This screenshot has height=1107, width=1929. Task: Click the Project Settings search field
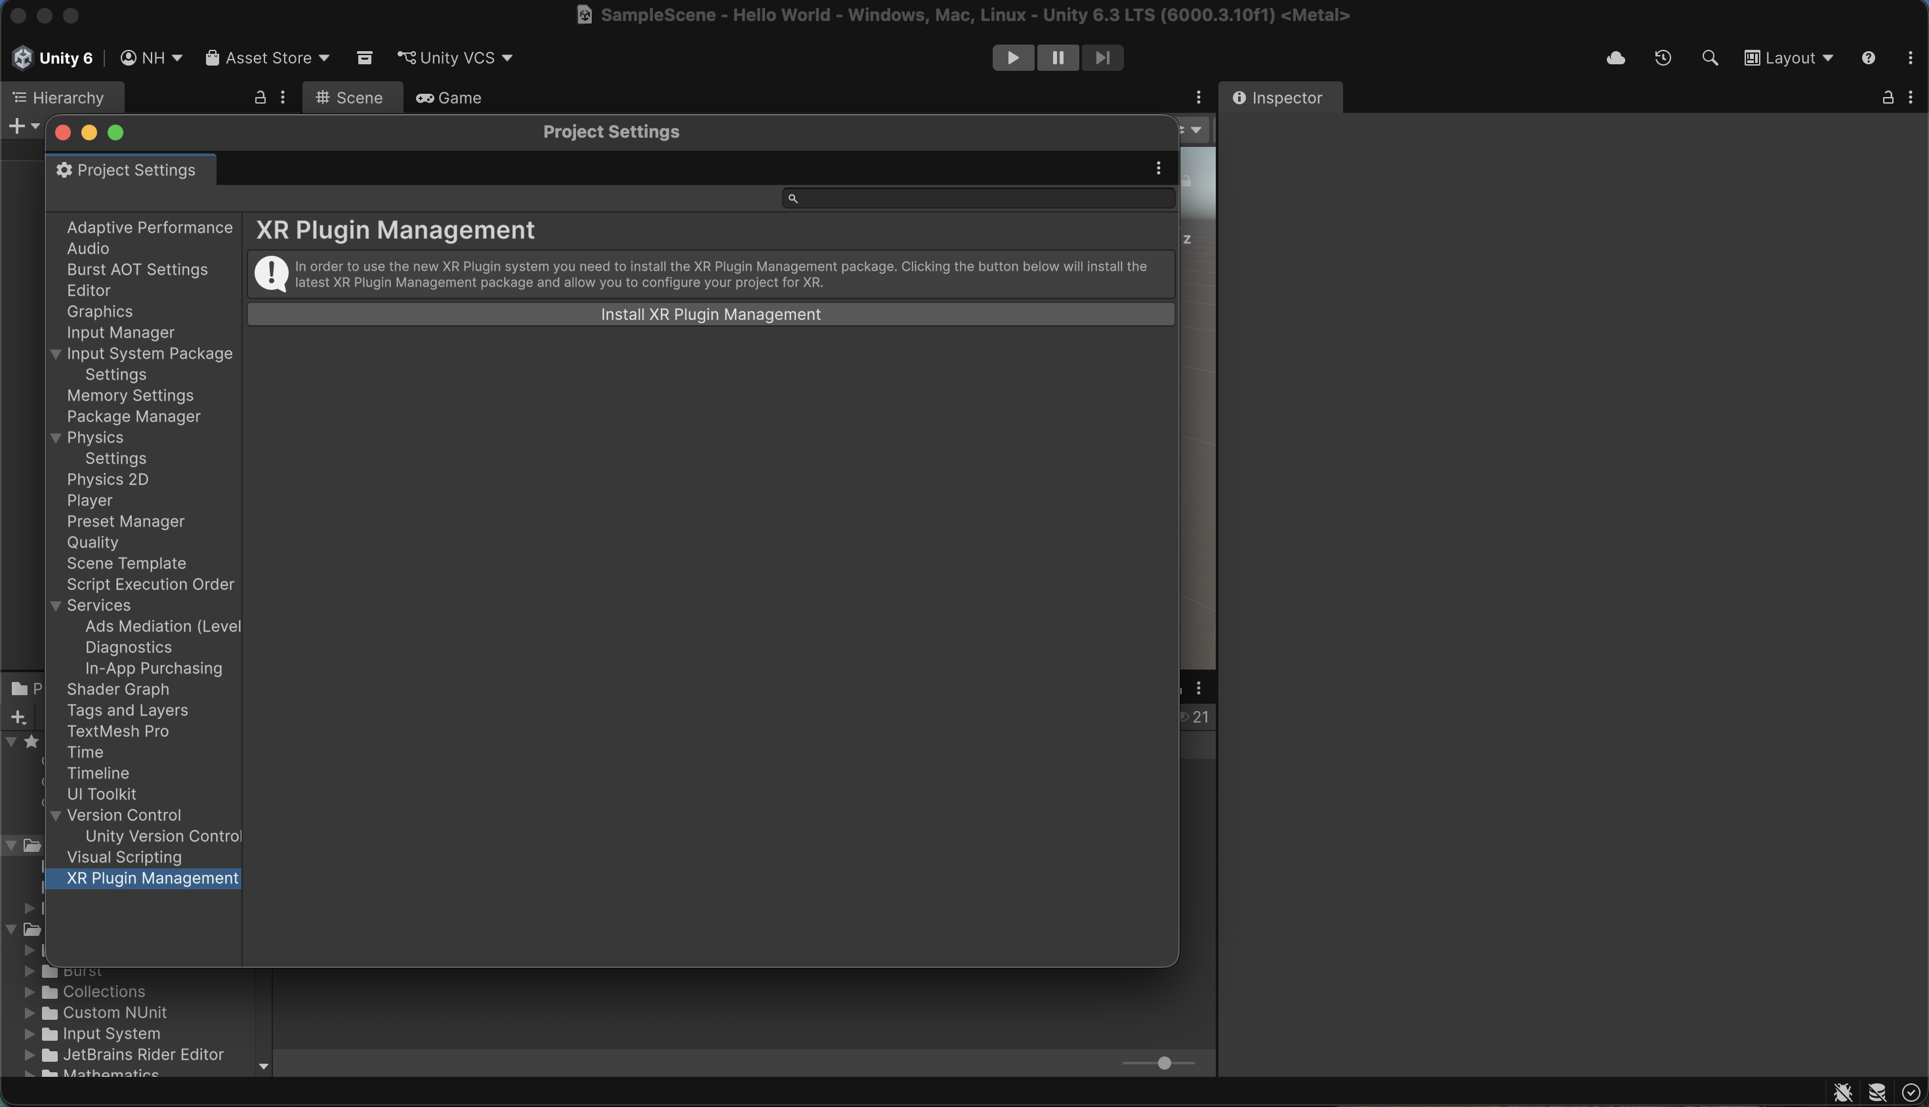point(977,197)
